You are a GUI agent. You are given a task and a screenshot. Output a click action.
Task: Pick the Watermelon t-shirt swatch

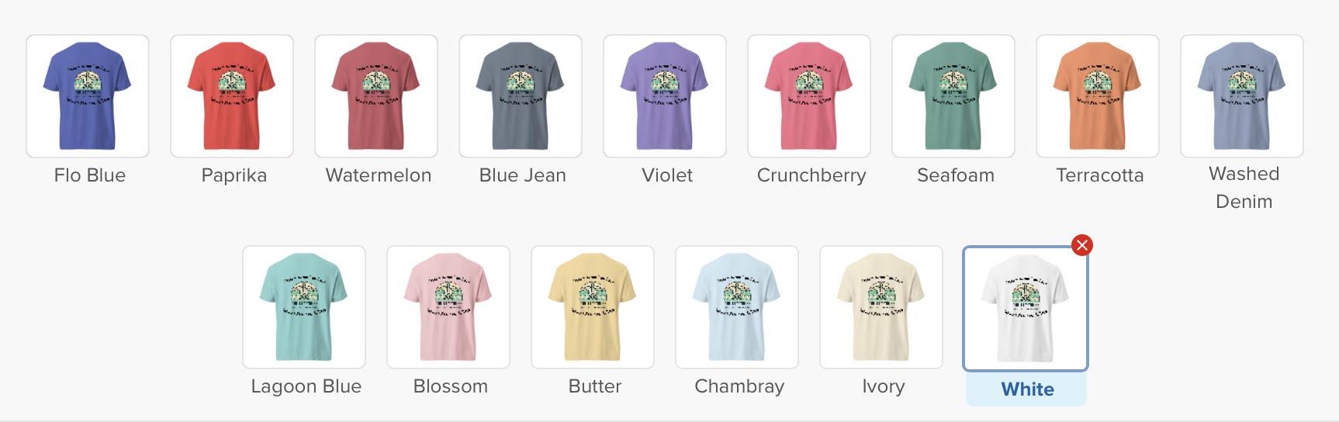[x=376, y=96]
